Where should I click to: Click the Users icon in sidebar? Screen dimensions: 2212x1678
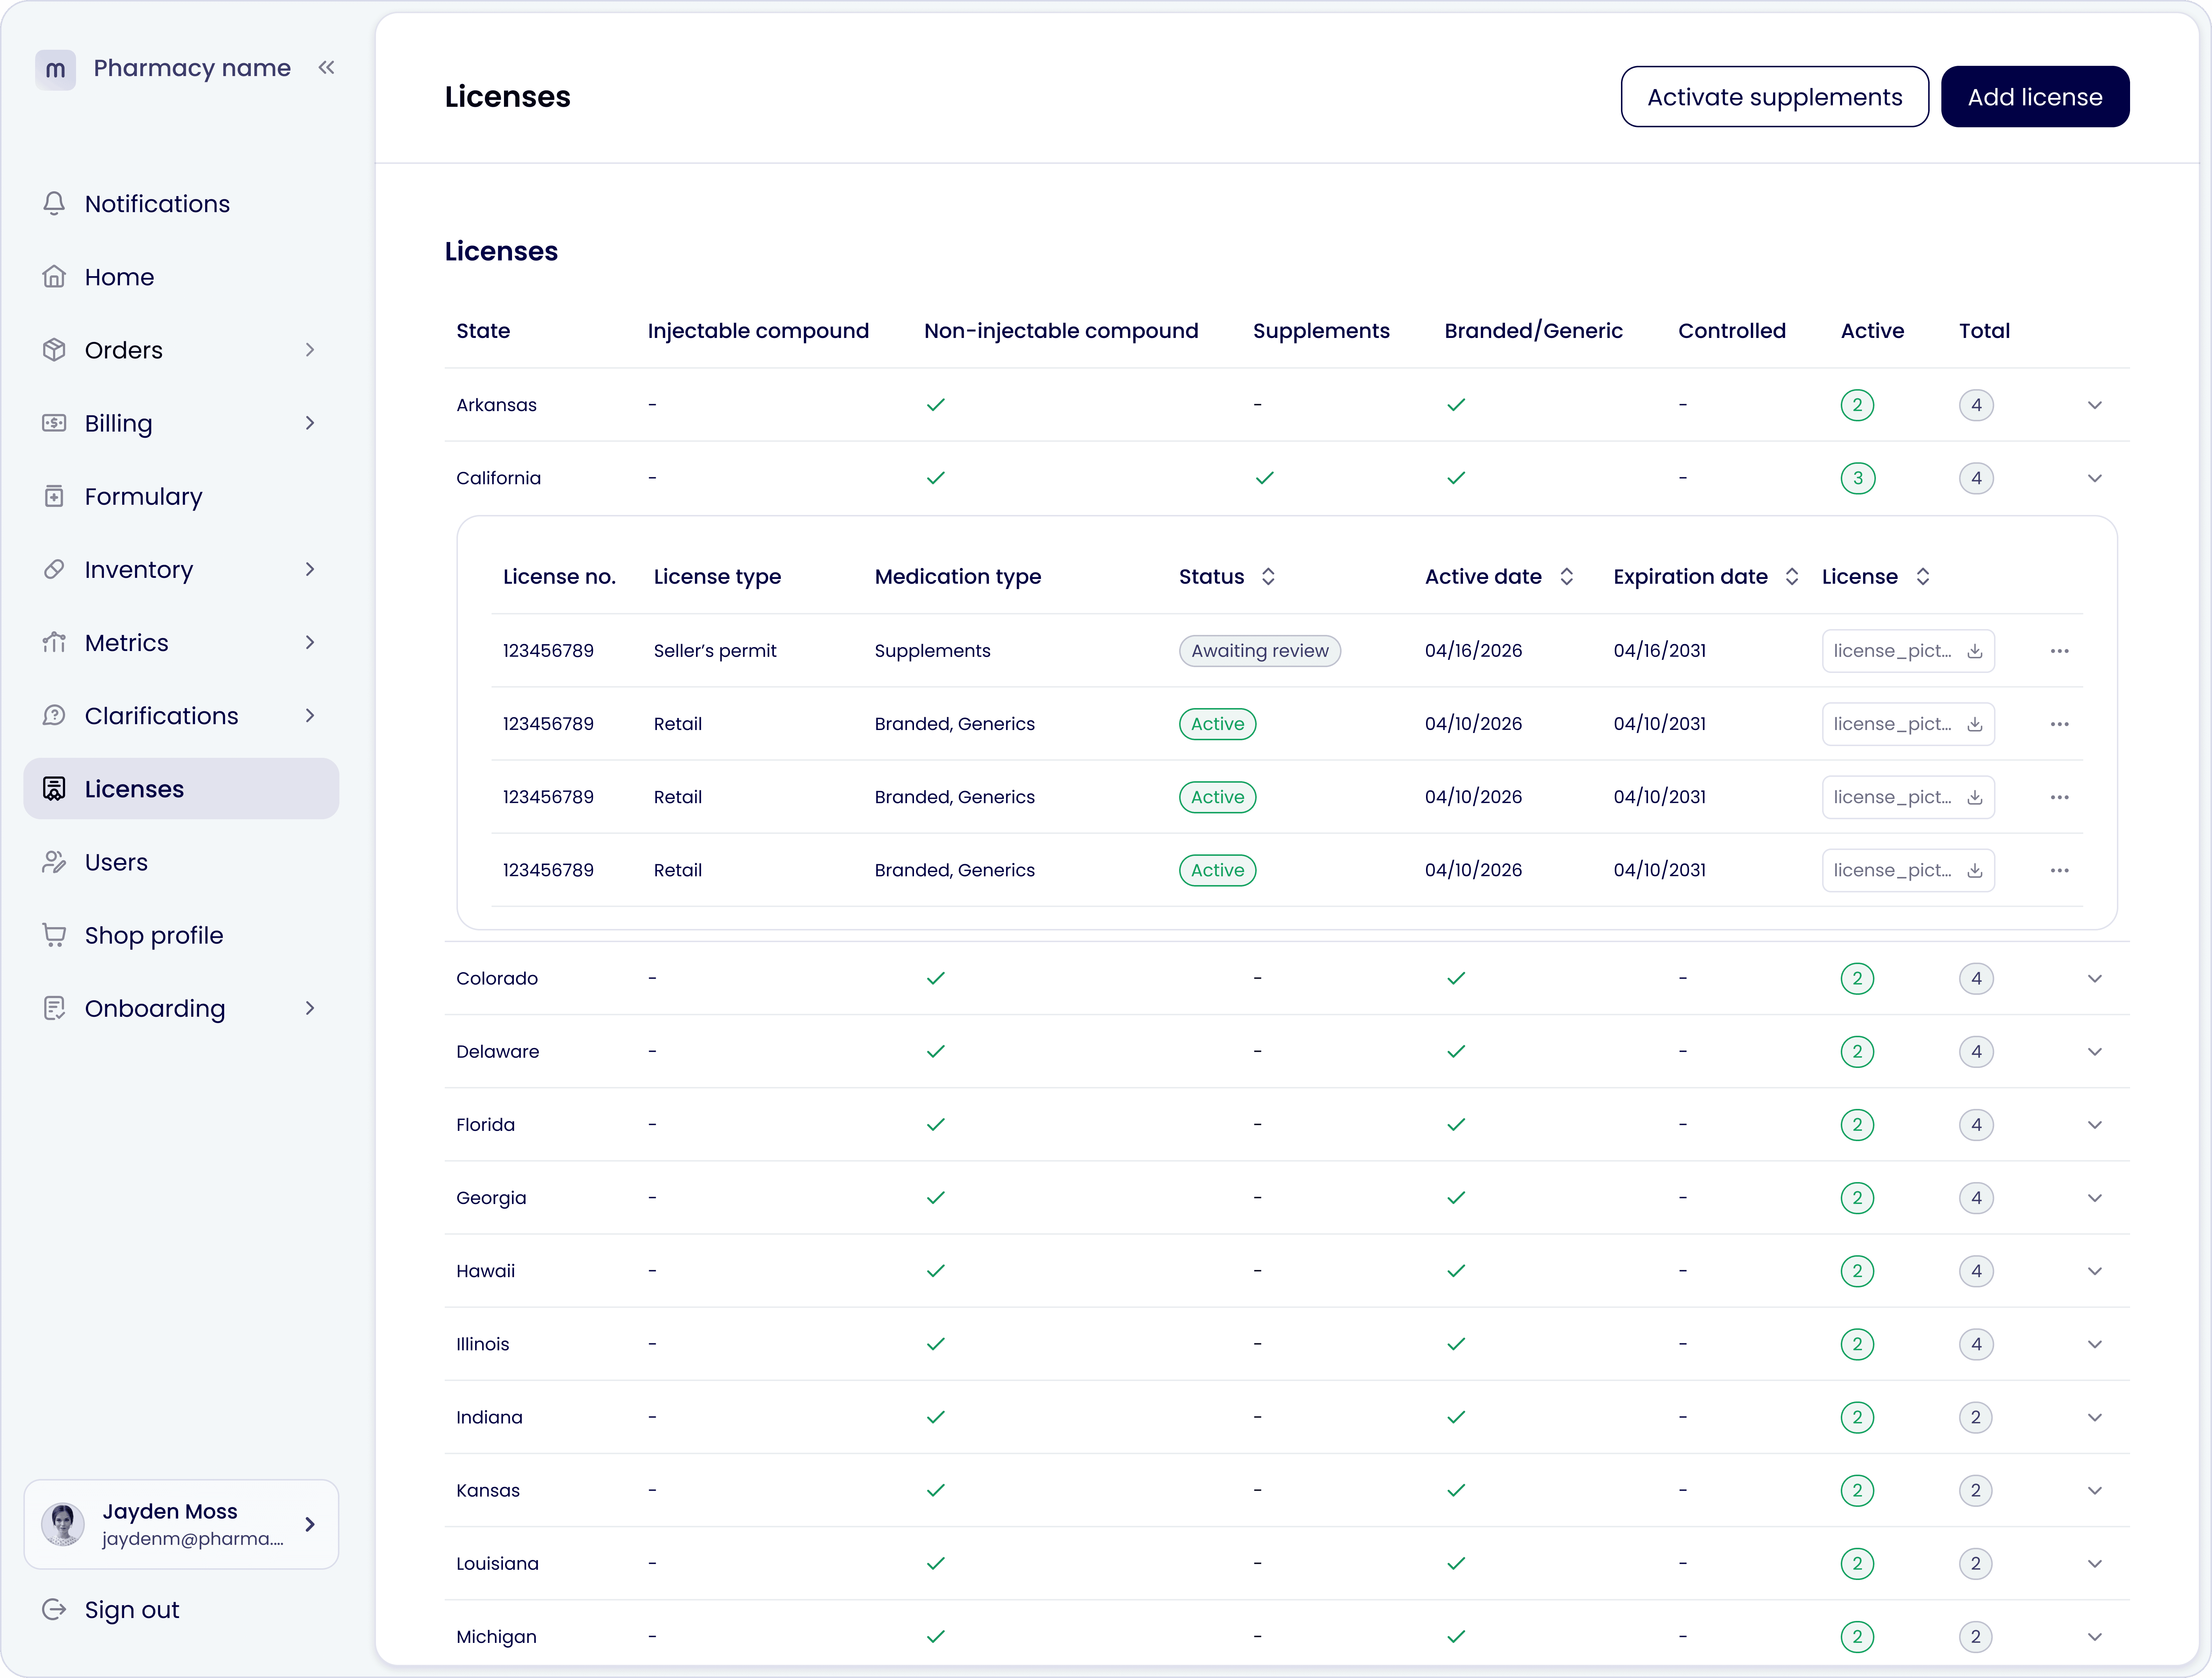point(54,862)
